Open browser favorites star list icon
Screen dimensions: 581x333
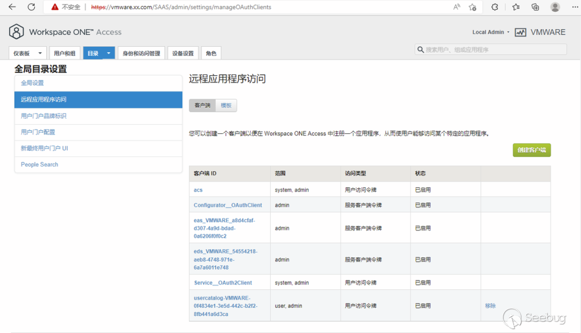[x=516, y=7]
